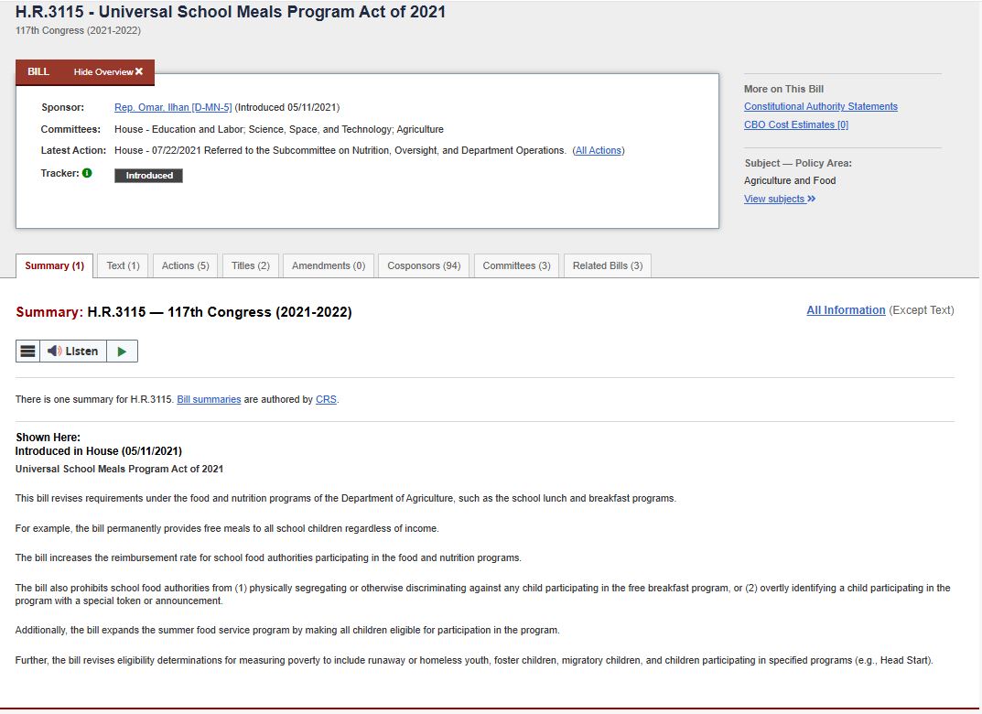Open sponsor Rep. Omar, Ilhan link
Screen dimensions: 982x714
[173, 107]
